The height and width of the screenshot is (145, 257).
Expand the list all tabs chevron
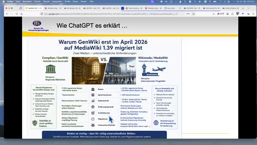pos(249,8)
